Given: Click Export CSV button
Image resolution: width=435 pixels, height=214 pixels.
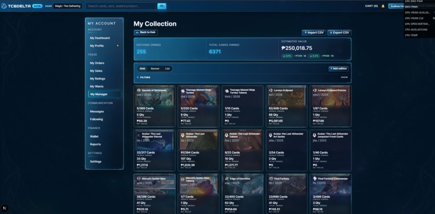Looking at the screenshot, I should pos(339,32).
